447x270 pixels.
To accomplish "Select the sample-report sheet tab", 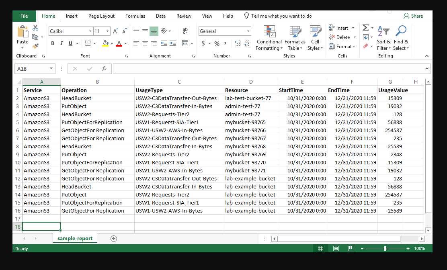I will click(x=75, y=239).
